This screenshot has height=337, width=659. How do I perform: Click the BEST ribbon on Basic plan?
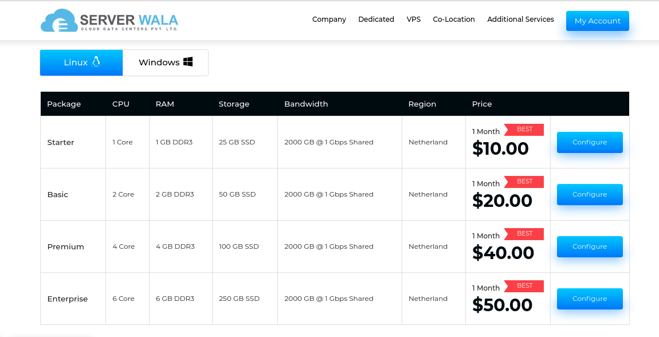click(524, 182)
